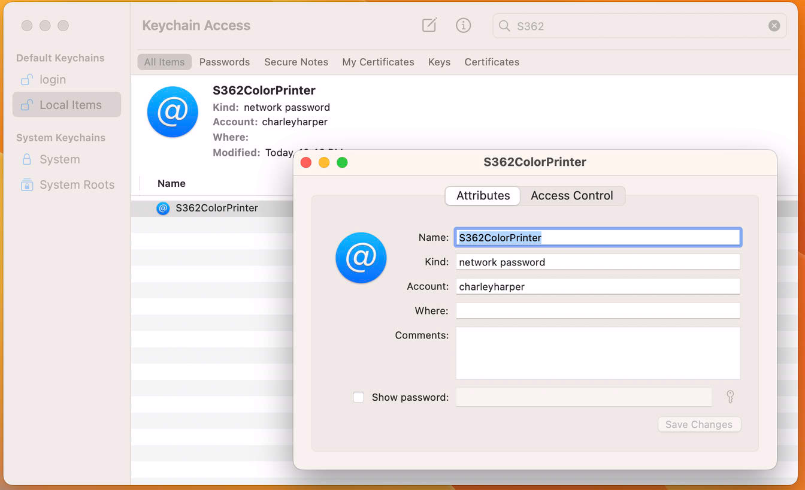Click the password display field

(584, 397)
